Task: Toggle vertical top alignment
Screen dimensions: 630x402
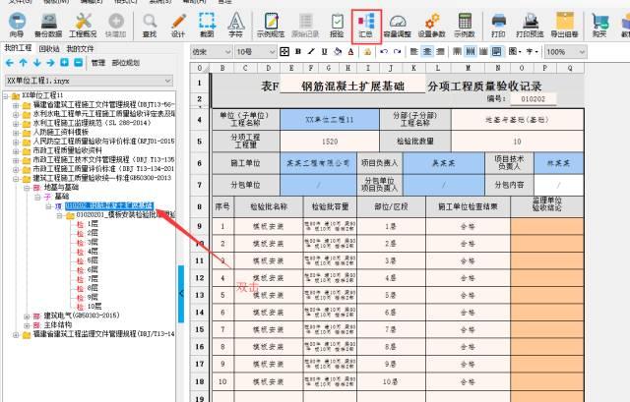Action: (x=457, y=52)
